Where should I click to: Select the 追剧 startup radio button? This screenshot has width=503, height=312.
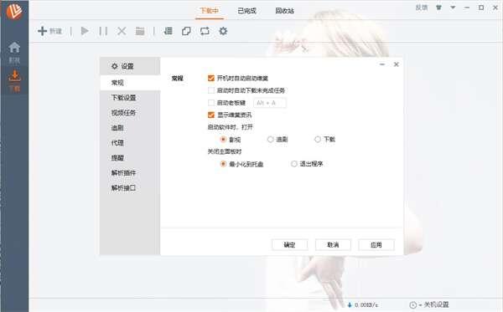271,139
